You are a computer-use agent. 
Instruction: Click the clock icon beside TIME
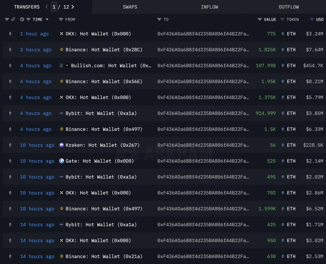22,19
